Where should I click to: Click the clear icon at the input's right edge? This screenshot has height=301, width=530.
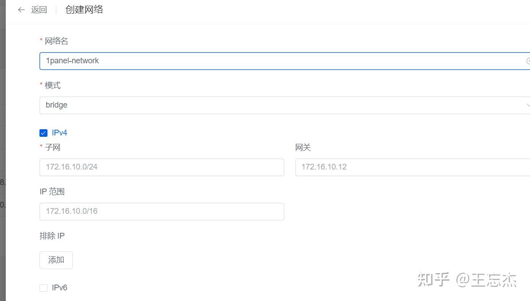coord(529,61)
